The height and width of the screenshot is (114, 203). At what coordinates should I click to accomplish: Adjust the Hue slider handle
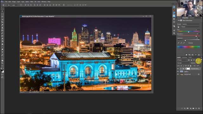tap(189, 32)
